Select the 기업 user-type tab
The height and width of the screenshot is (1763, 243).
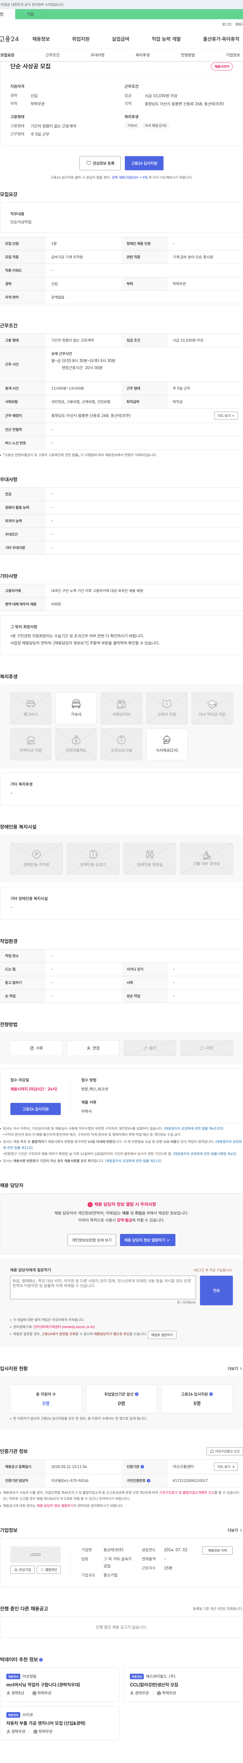pos(30,14)
